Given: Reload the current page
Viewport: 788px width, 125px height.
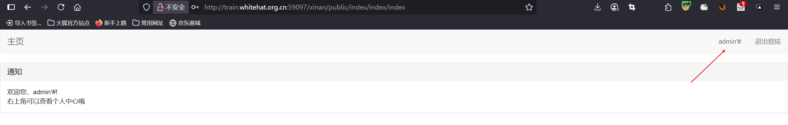Looking at the screenshot, I should (61, 7).
